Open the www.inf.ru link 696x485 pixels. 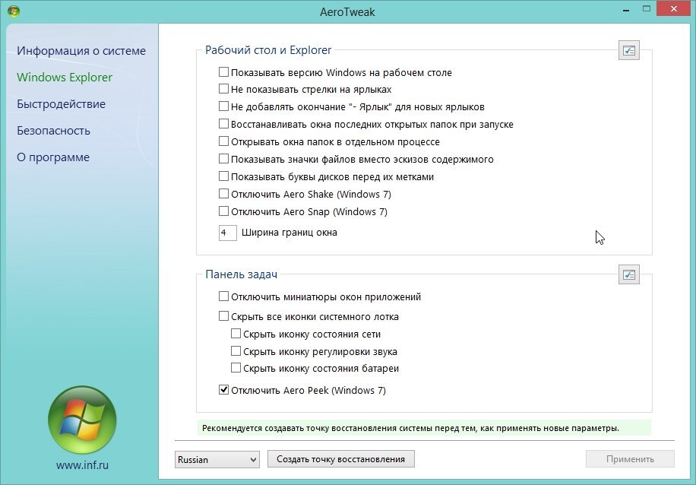click(82, 465)
